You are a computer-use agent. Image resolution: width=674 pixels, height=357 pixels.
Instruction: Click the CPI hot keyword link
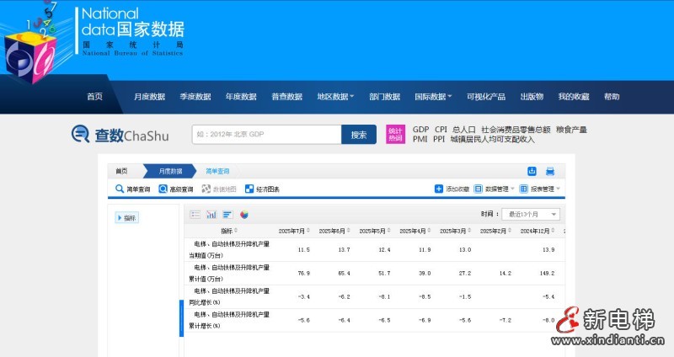tap(441, 130)
